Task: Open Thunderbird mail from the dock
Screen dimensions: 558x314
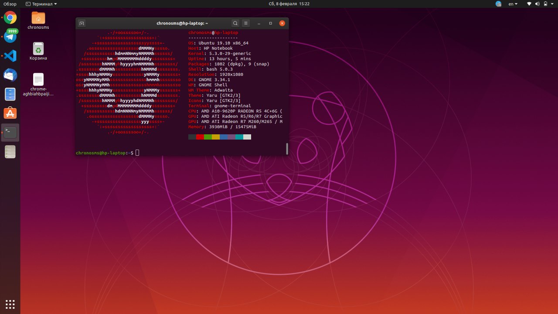Action: [x=10, y=75]
